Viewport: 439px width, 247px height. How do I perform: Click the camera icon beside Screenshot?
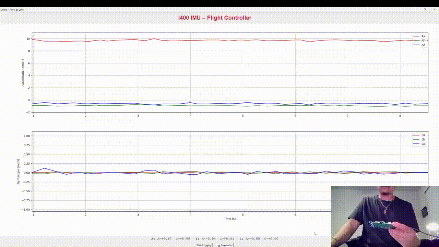pyautogui.click(x=219, y=245)
